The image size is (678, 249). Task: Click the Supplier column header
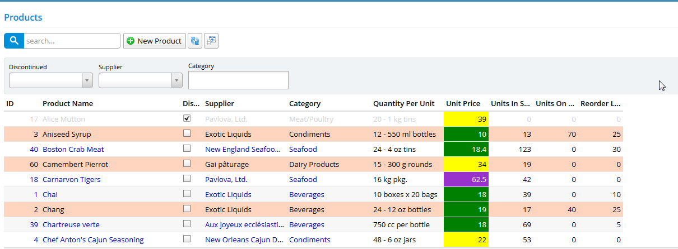click(220, 103)
